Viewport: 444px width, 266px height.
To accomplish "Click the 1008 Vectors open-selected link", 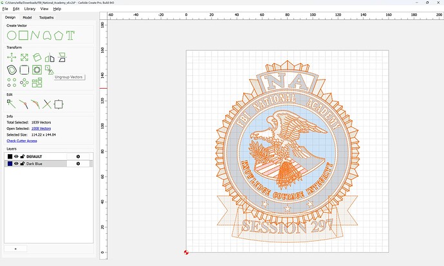I will point(41,129).
